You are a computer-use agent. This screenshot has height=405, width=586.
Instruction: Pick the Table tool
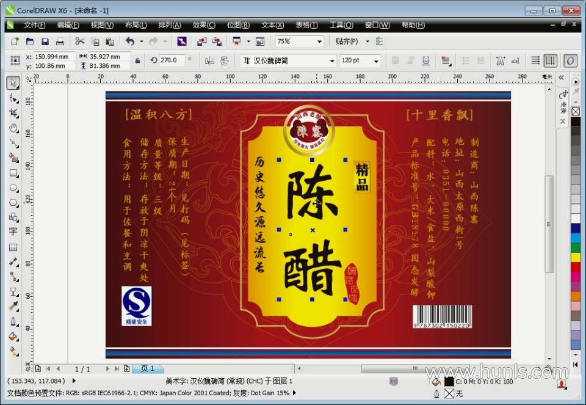pos(13,247)
